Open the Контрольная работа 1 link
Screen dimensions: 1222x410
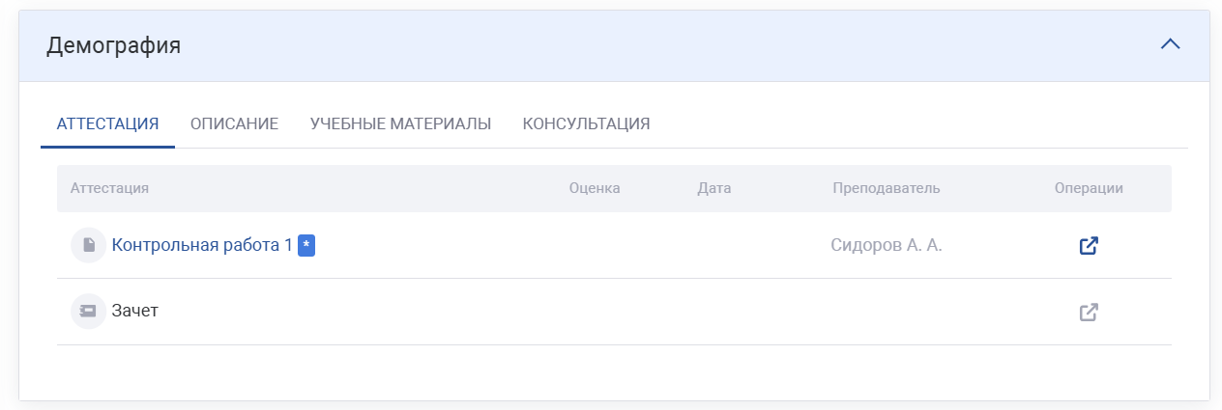pyautogui.click(x=202, y=245)
